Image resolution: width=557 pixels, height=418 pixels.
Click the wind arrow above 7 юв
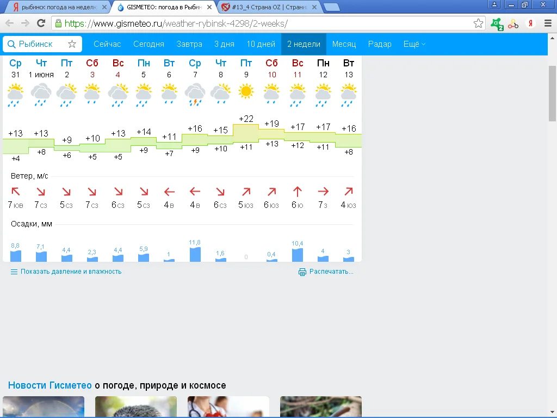pos(16,192)
